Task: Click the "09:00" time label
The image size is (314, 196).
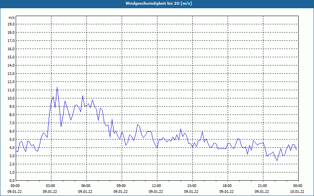Action: (122, 186)
